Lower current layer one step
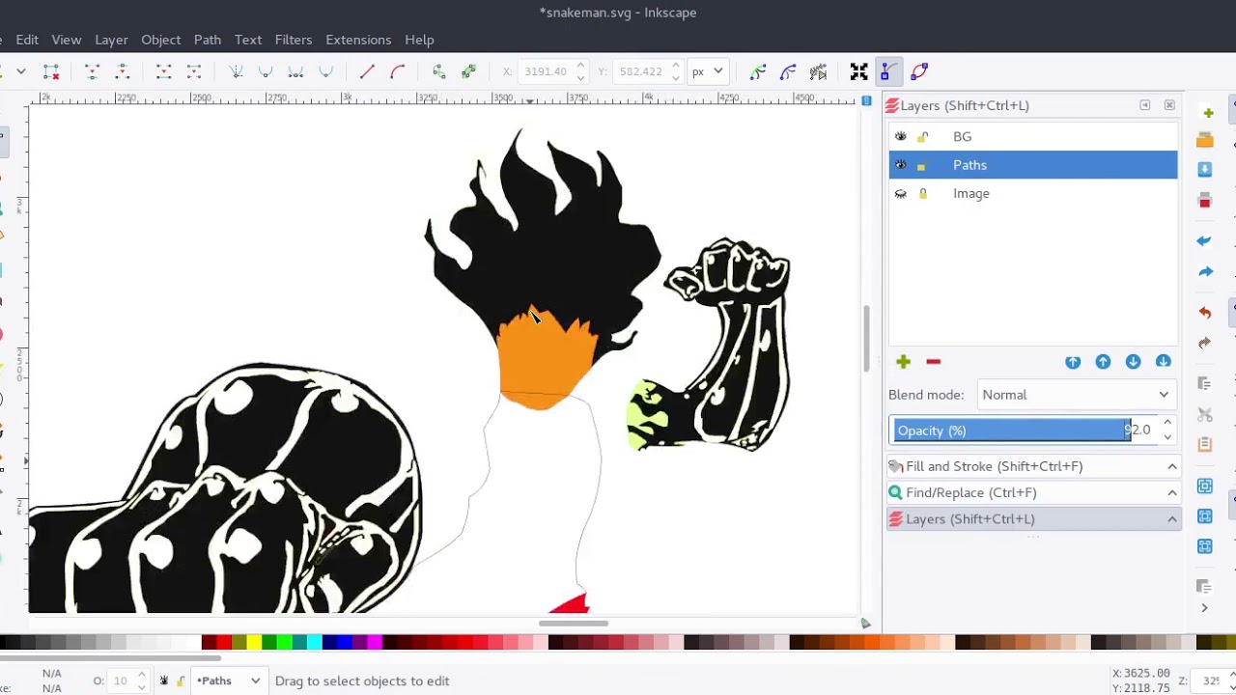The height and width of the screenshot is (695, 1236). coord(1133,362)
